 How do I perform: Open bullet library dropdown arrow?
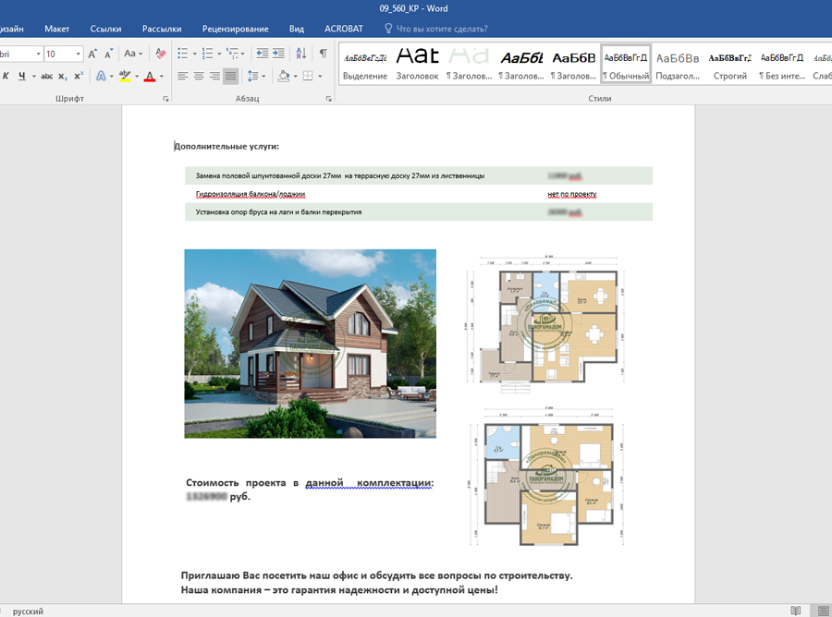[x=195, y=54]
